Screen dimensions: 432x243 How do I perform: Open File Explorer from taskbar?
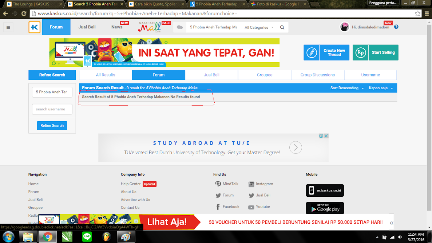(x=28, y=237)
